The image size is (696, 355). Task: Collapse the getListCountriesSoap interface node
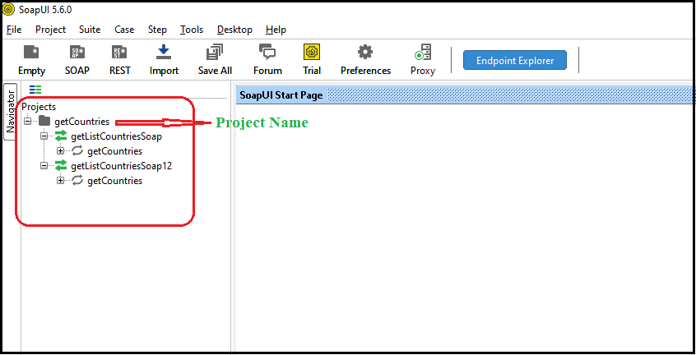tap(44, 136)
